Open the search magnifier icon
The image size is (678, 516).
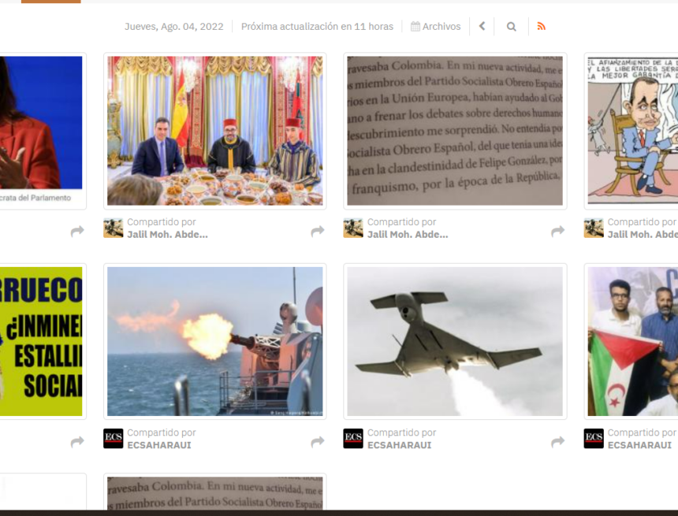pos(512,26)
